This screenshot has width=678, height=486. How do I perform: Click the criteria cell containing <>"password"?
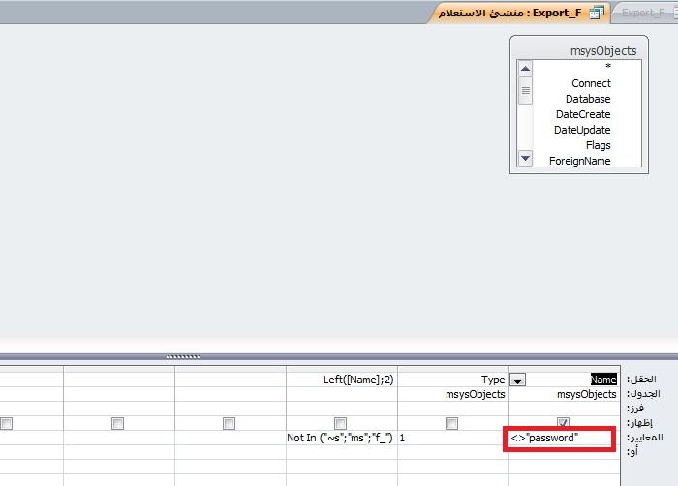pyautogui.click(x=562, y=439)
